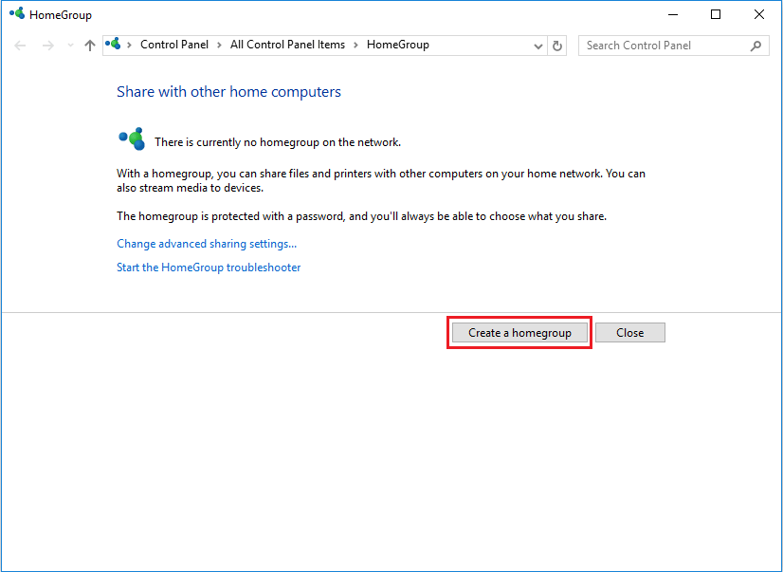Click the HomeGroup icon in the address bar
The height and width of the screenshot is (572, 783).
(x=115, y=45)
